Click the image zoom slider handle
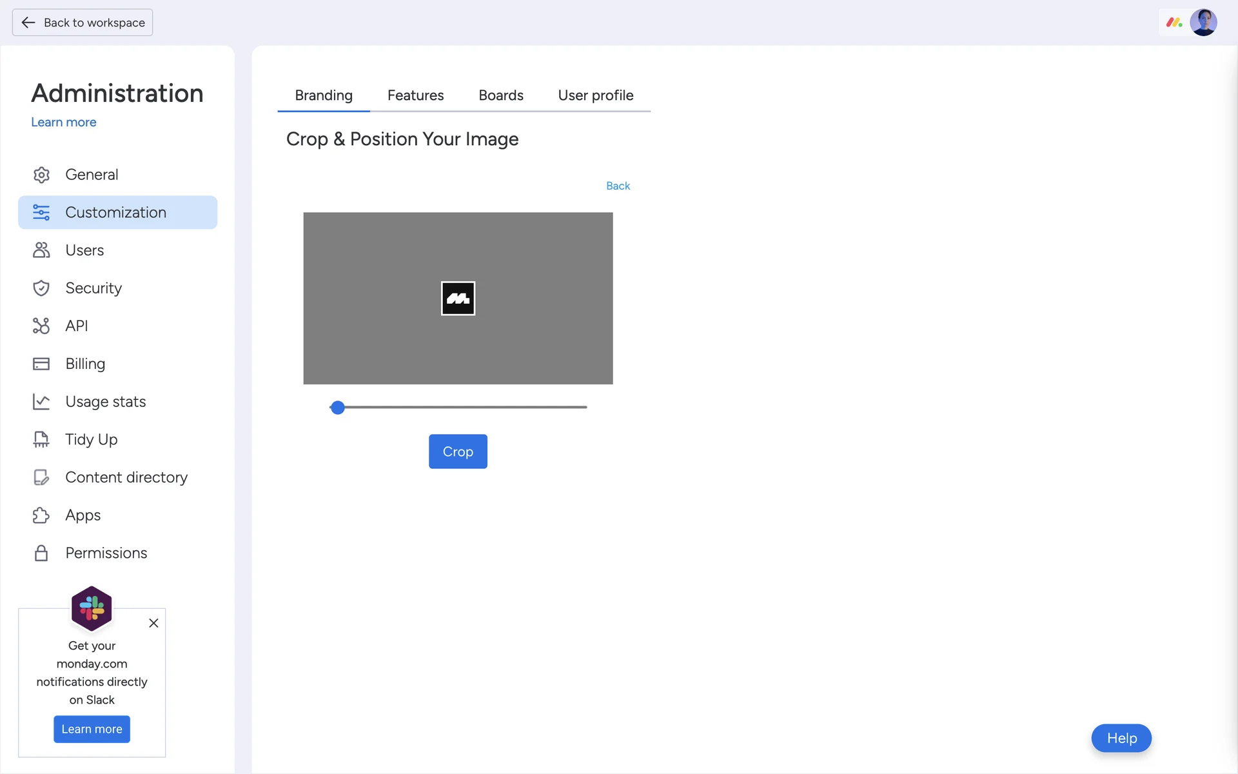Viewport: 1238px width, 774px height. (337, 408)
